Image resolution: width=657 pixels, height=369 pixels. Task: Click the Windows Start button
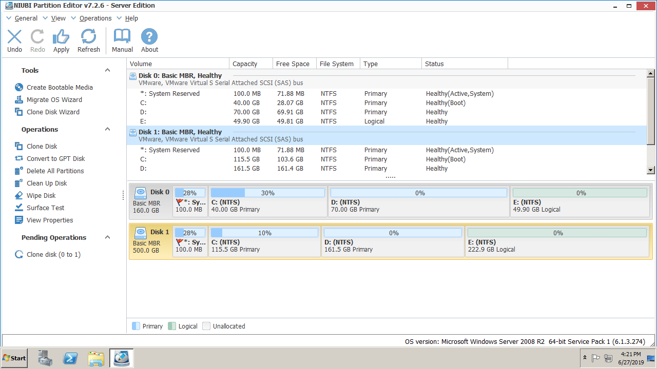coord(14,358)
